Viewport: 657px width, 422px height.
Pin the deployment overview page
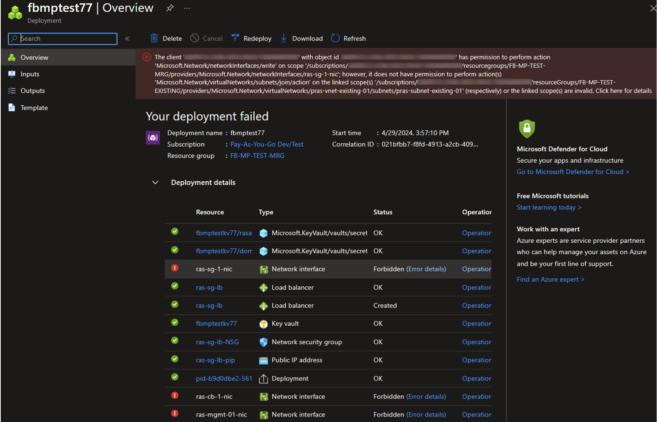click(x=170, y=8)
